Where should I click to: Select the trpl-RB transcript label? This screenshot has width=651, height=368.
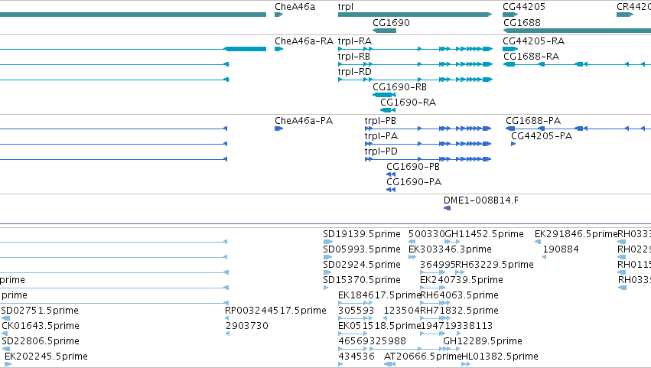(x=353, y=57)
